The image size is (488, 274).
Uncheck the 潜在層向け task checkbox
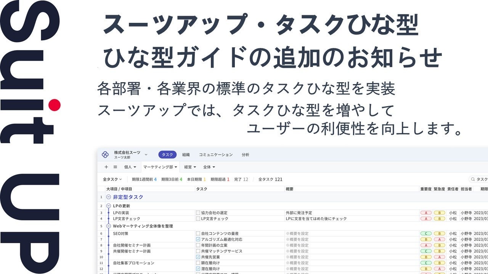point(198,269)
